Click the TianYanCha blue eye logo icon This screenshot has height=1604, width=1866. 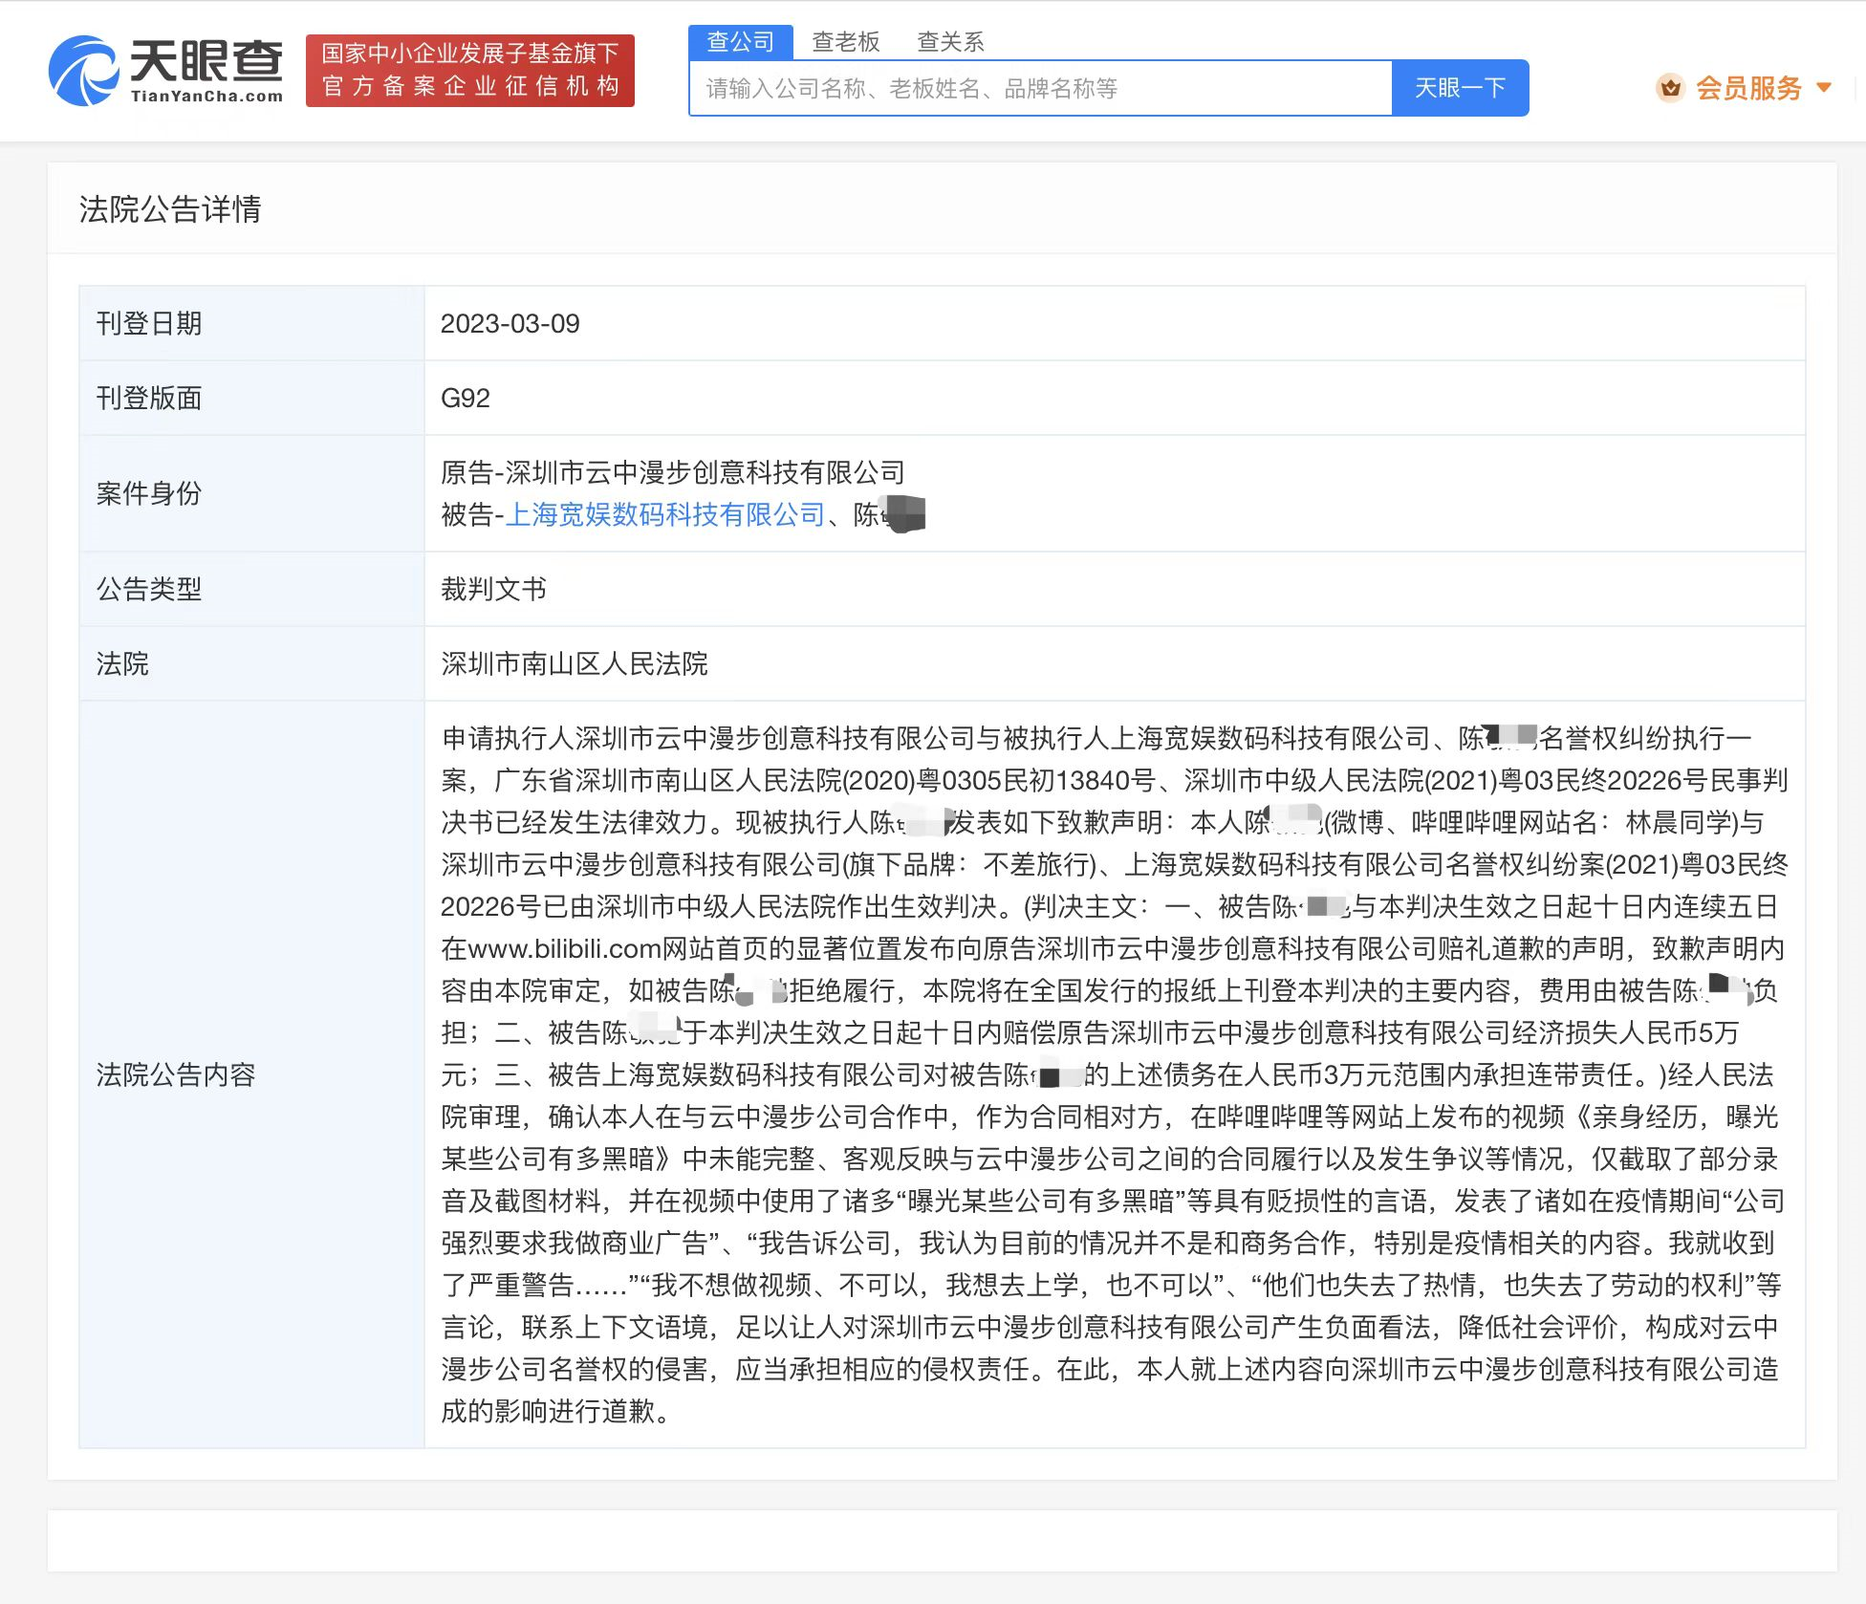coord(82,71)
